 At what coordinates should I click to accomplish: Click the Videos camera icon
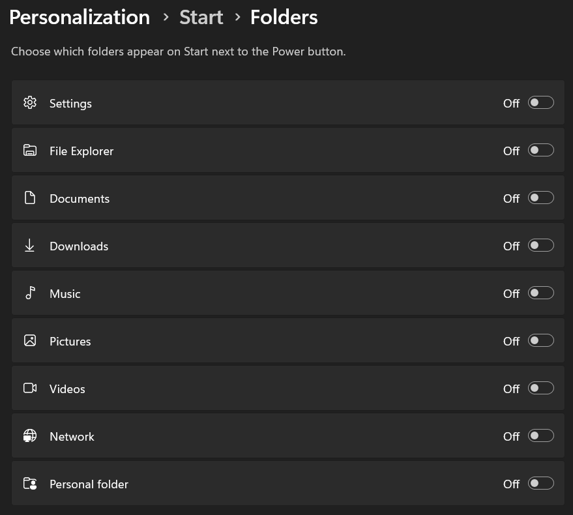coord(30,389)
